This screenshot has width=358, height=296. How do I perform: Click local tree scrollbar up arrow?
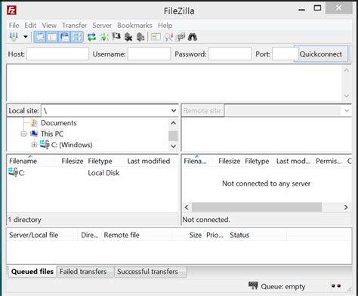pos(174,123)
